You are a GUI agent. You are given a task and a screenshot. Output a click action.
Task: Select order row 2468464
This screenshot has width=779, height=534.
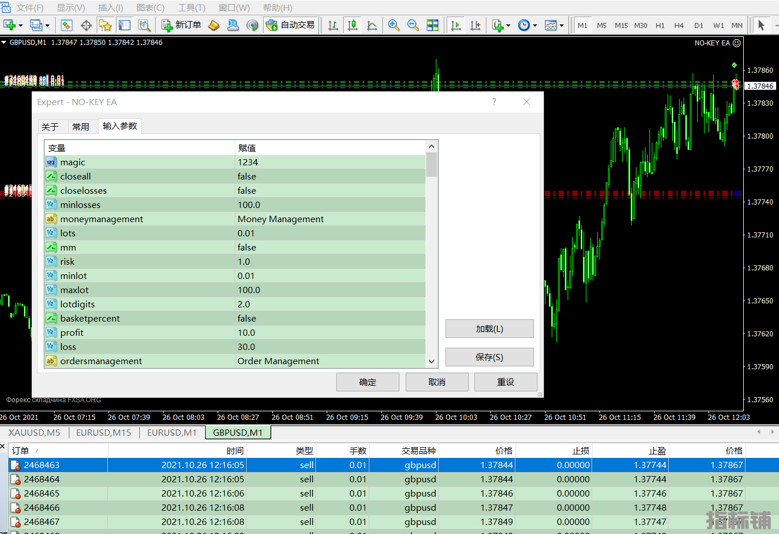pyautogui.click(x=393, y=479)
